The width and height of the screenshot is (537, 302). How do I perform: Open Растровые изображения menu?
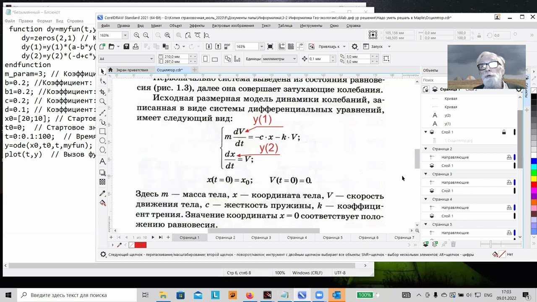(233, 26)
